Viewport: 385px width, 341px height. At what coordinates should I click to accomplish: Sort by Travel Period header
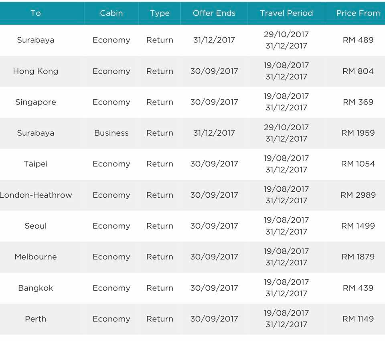tap(286, 13)
